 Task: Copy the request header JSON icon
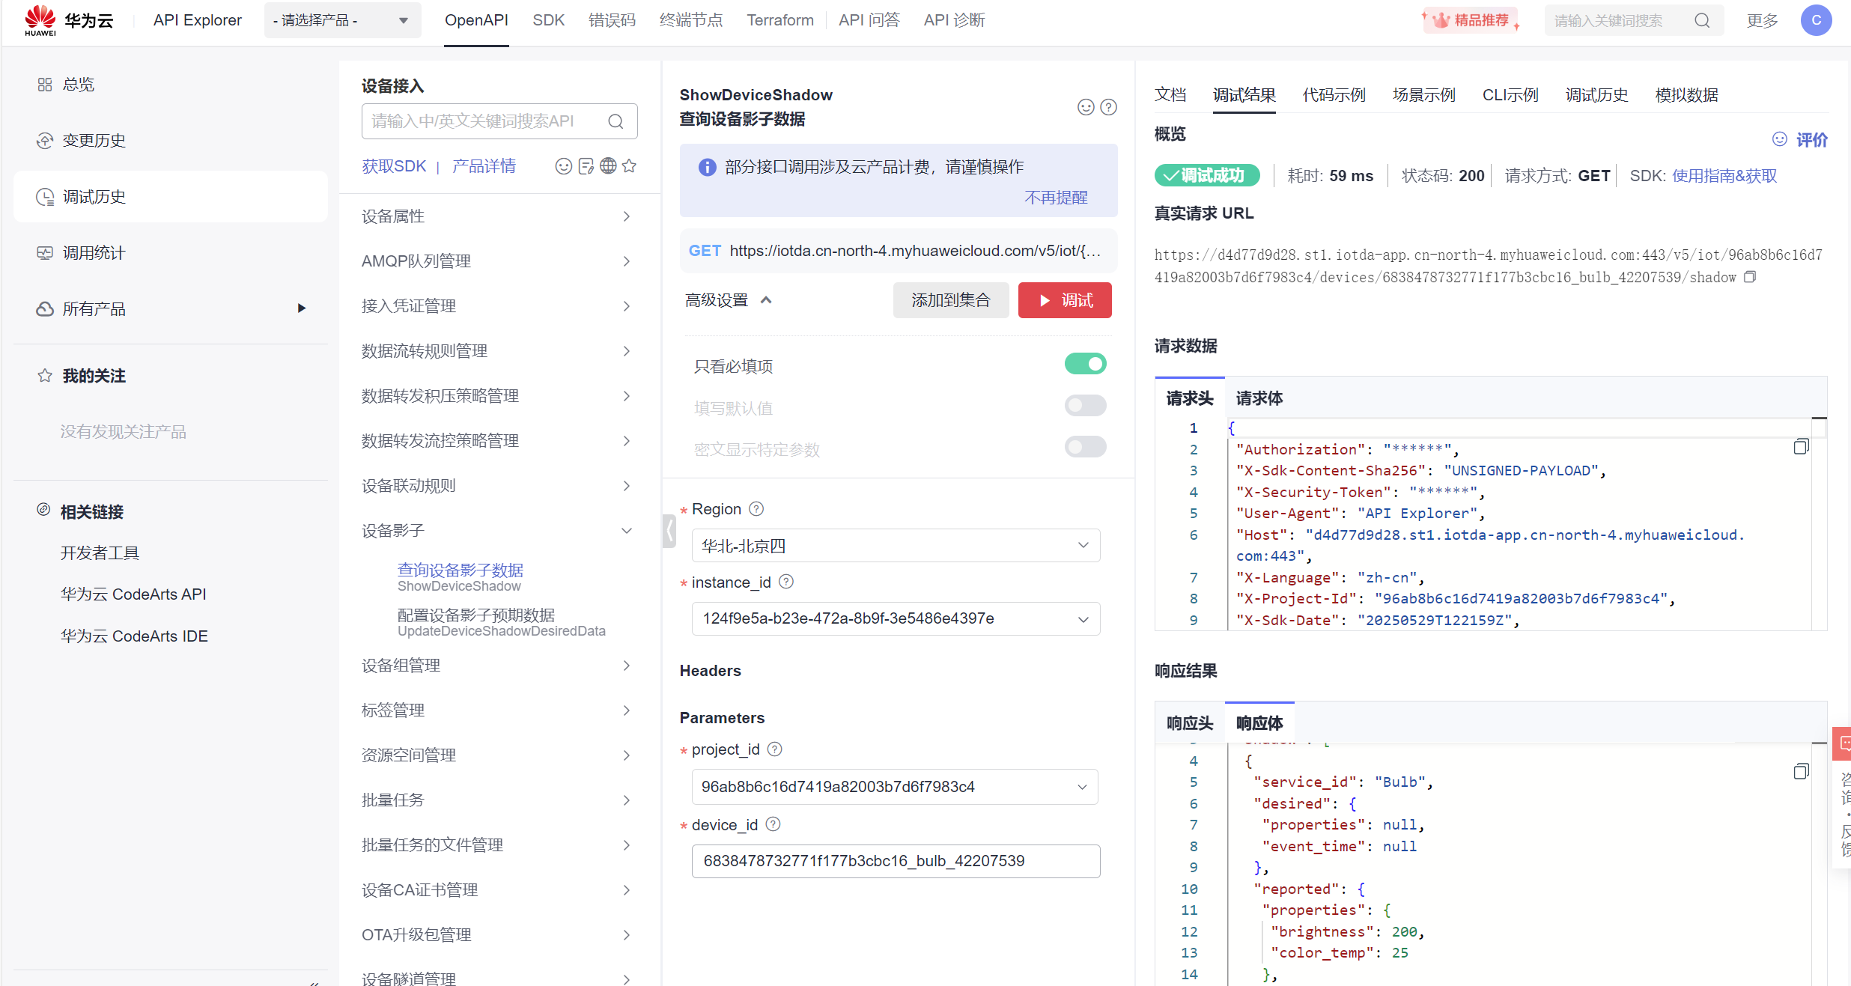[1801, 447]
